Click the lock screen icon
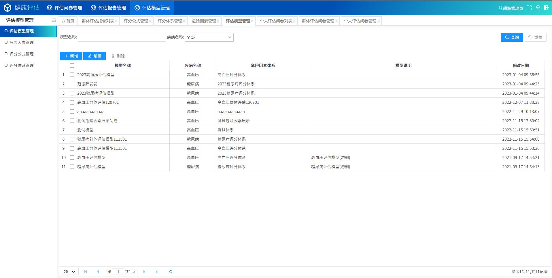552x278 pixels. point(538,8)
